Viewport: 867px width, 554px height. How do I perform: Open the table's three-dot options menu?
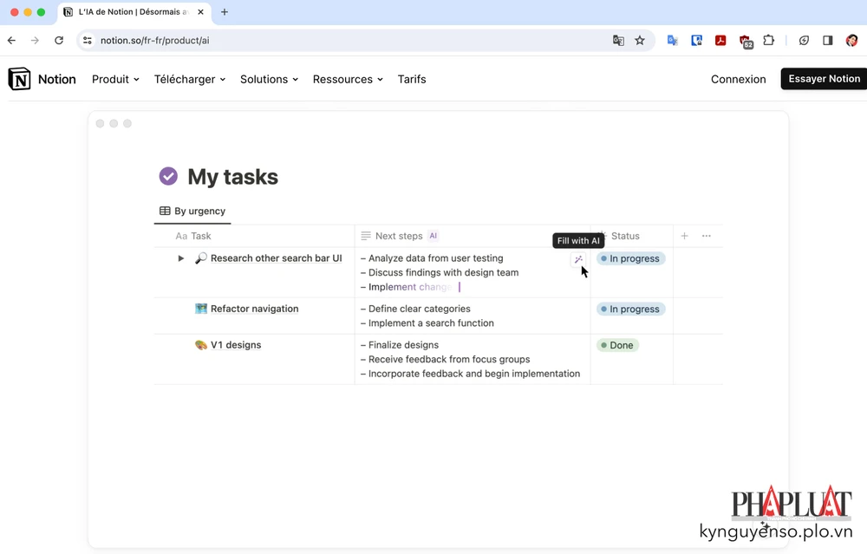click(x=707, y=236)
